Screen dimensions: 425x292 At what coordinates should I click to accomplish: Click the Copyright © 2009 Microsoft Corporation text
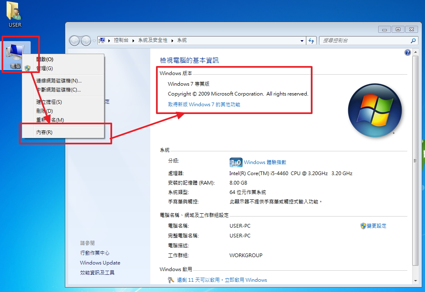click(238, 94)
